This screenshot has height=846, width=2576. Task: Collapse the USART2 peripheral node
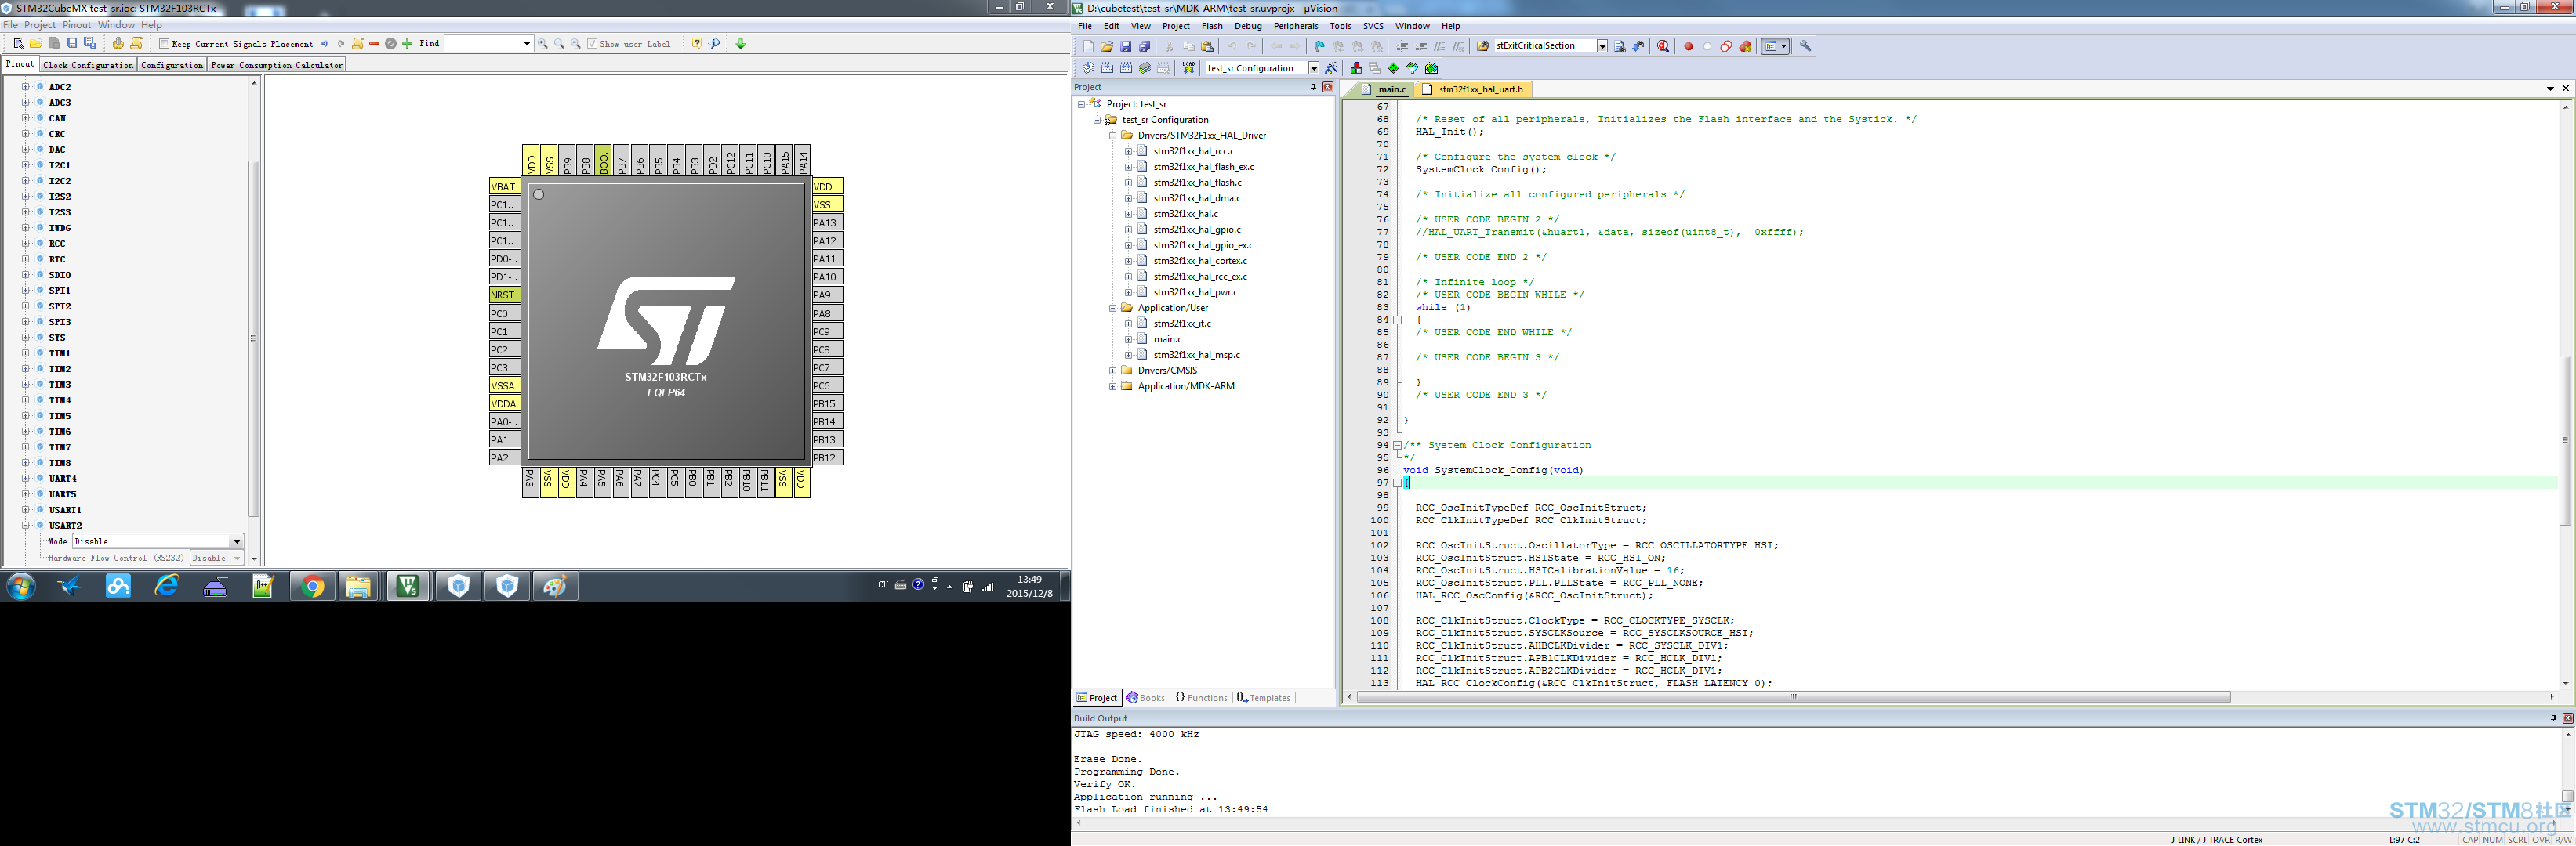(x=26, y=526)
